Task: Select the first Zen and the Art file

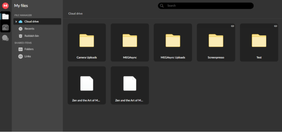Action: [x=87, y=85]
